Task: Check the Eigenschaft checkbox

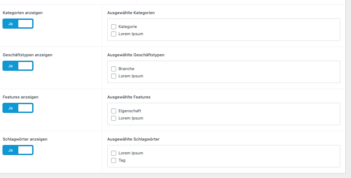Action: [x=114, y=111]
